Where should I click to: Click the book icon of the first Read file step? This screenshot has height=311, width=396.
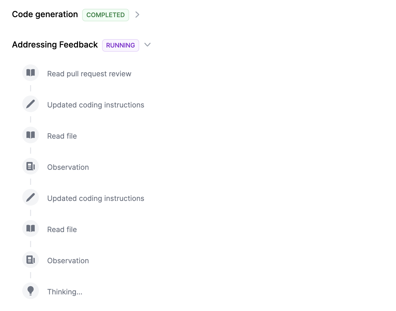31,135
